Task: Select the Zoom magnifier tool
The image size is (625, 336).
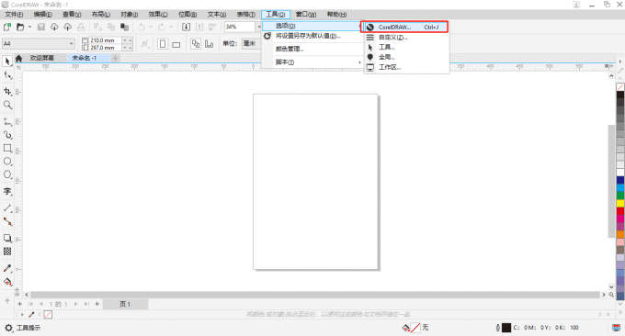Action: (7, 105)
